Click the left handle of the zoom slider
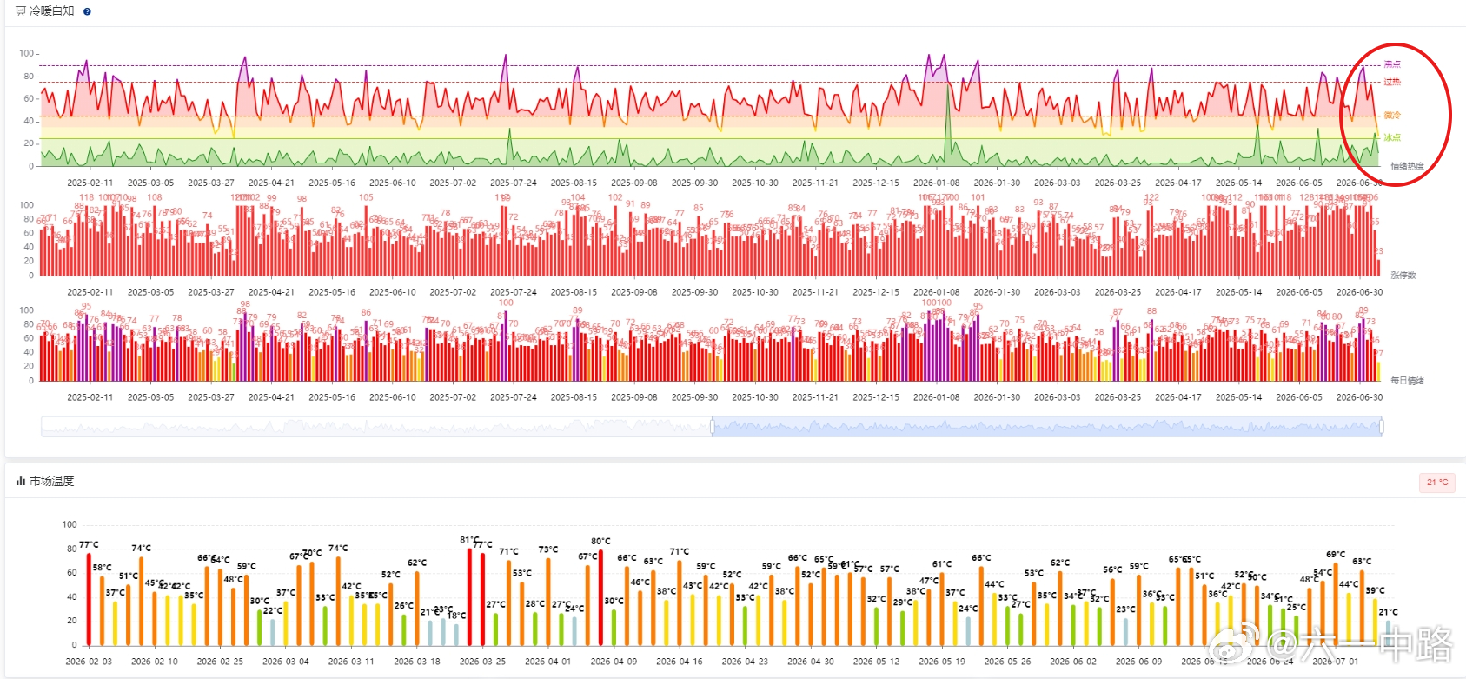The image size is (1466, 679). (x=713, y=426)
